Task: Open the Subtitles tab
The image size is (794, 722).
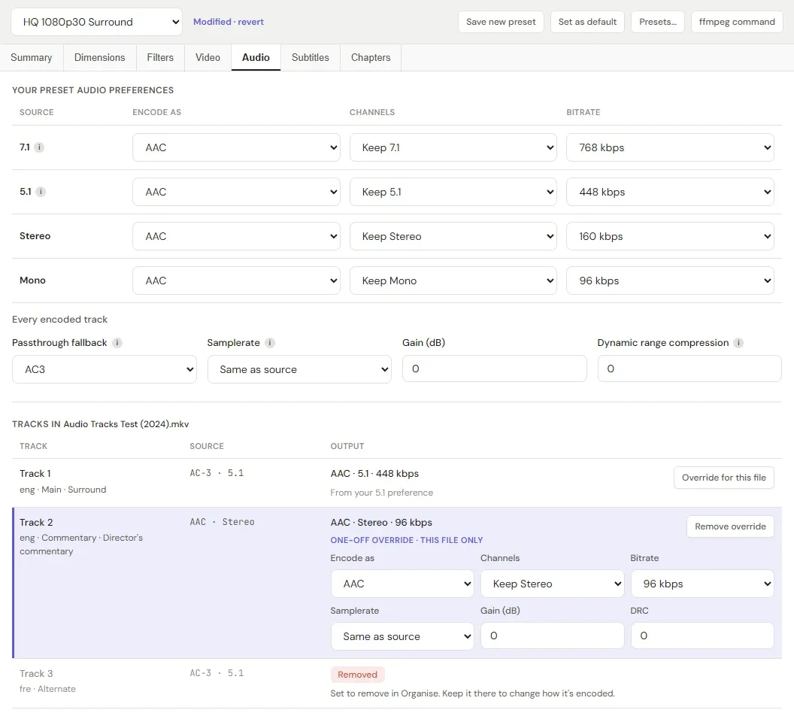Action: tap(311, 57)
